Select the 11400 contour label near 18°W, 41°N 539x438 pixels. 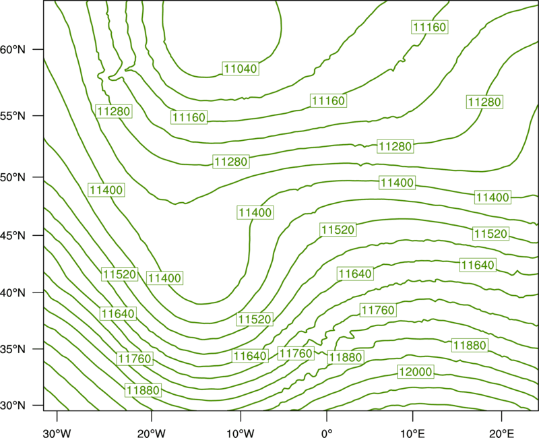click(x=164, y=278)
